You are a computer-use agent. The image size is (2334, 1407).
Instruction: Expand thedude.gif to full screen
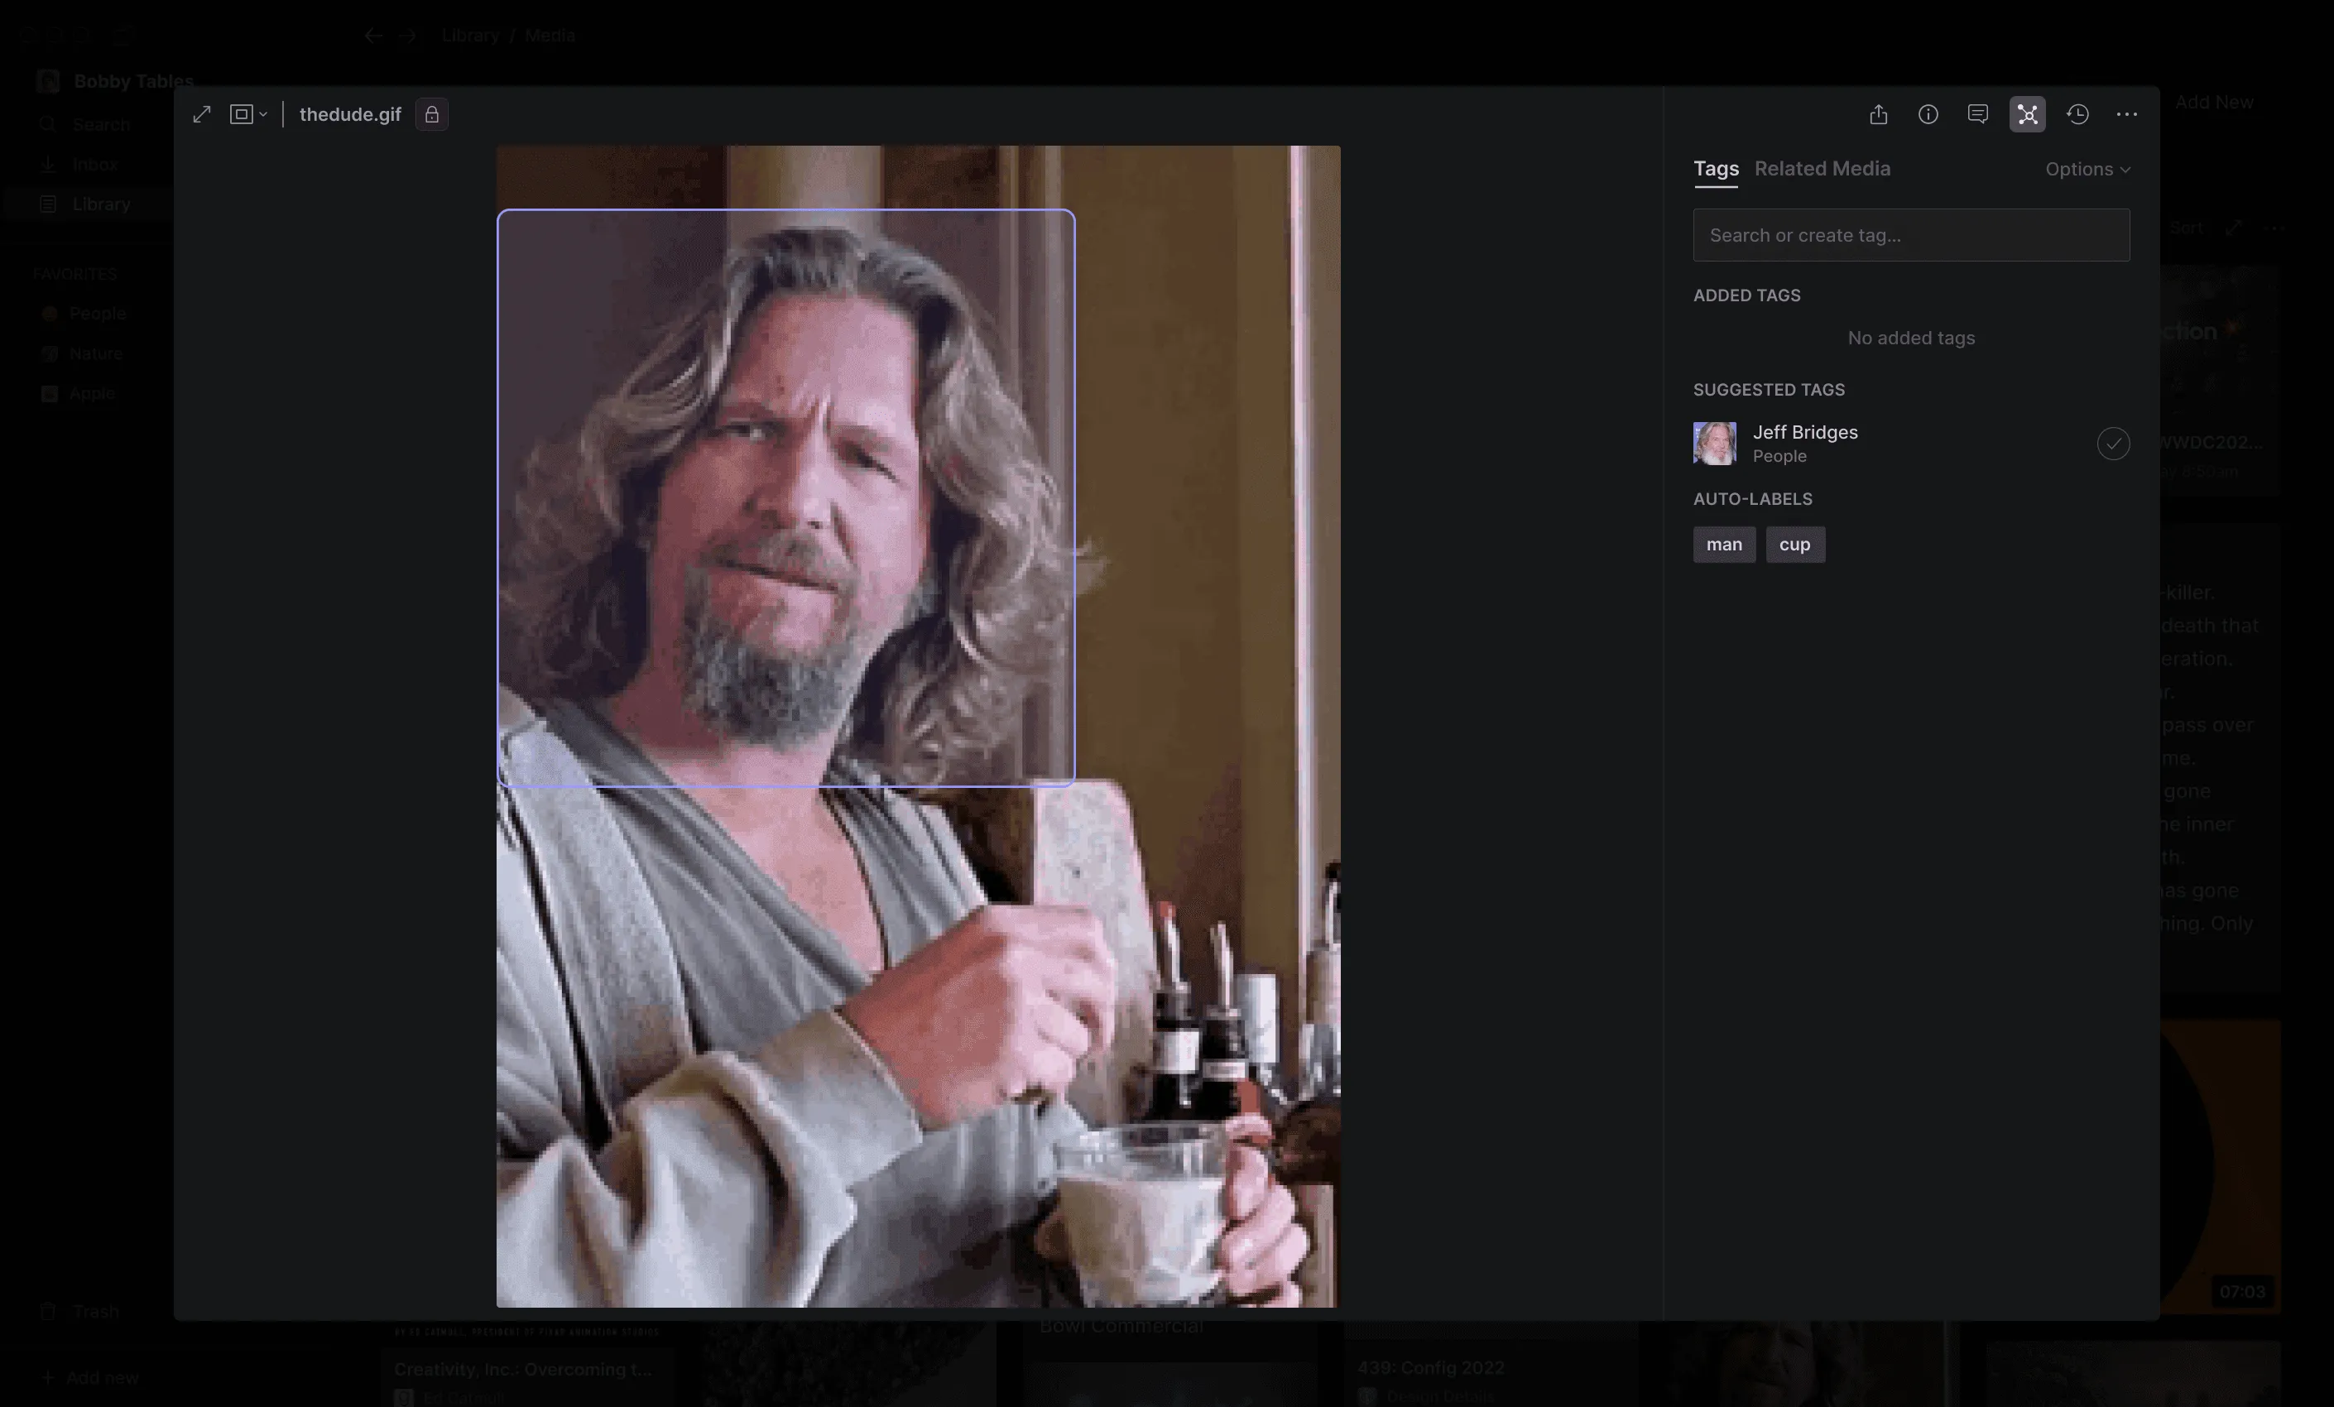click(202, 115)
